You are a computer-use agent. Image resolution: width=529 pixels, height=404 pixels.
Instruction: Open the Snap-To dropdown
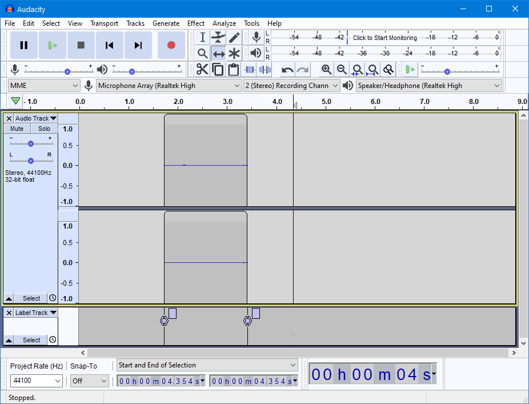pos(89,381)
